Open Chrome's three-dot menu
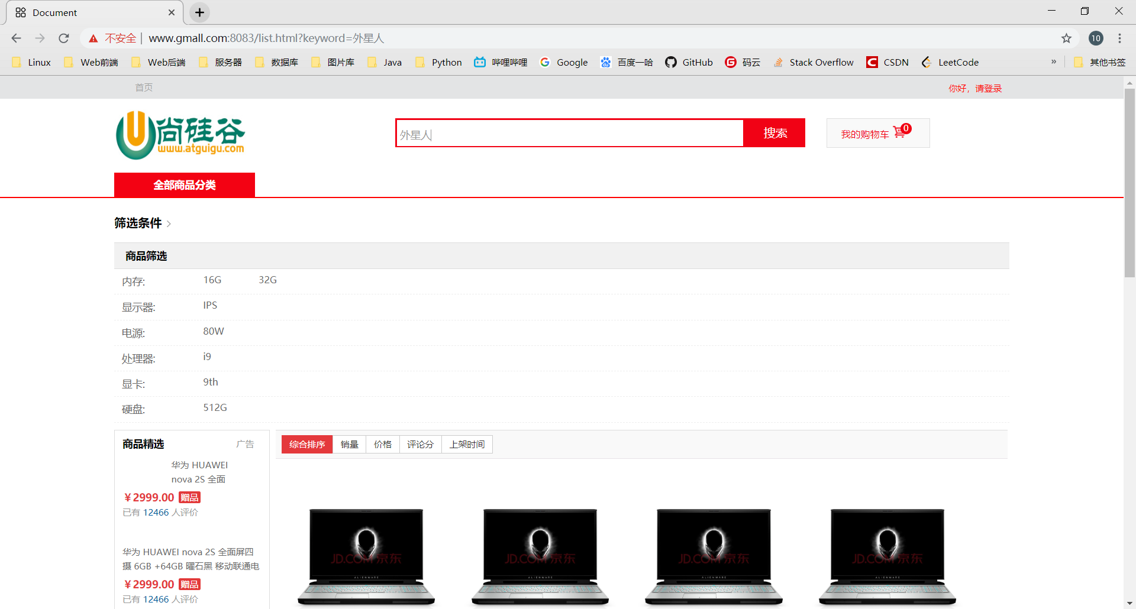 (1119, 38)
